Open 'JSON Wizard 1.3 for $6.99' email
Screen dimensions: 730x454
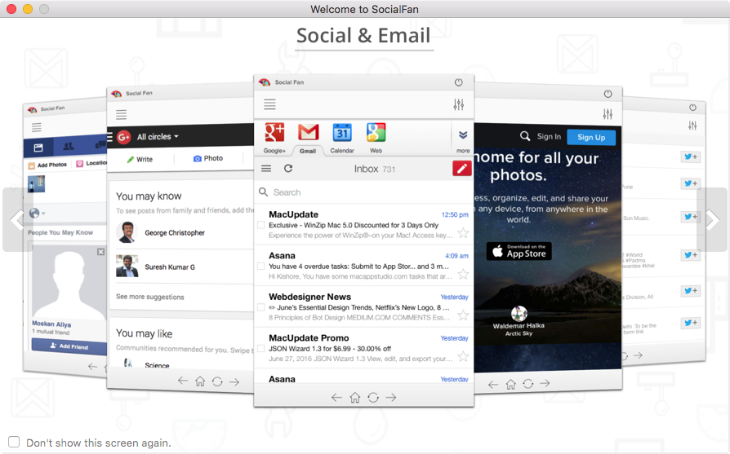(330, 349)
